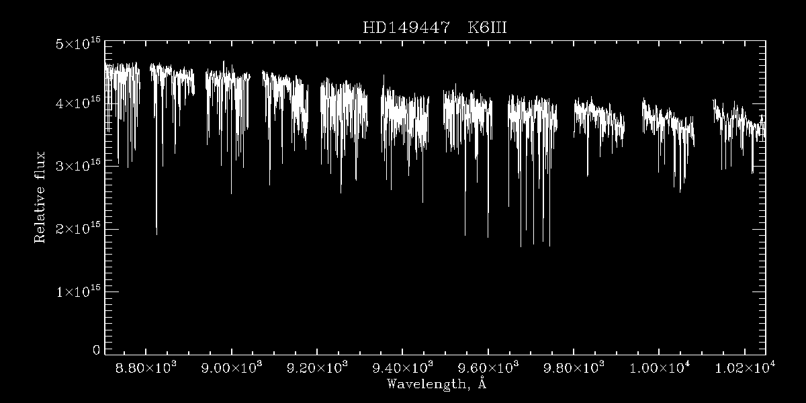
Task: Select the Relative flux y-axis label
Action: click(x=40, y=197)
